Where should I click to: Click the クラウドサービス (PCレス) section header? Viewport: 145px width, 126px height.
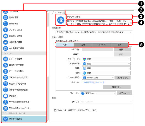click(x=24, y=113)
